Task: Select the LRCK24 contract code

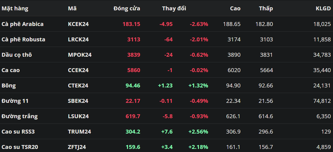Action: pos(78,39)
